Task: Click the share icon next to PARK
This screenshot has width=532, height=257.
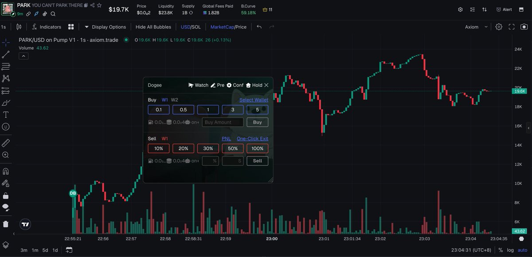Action: tap(92, 5)
